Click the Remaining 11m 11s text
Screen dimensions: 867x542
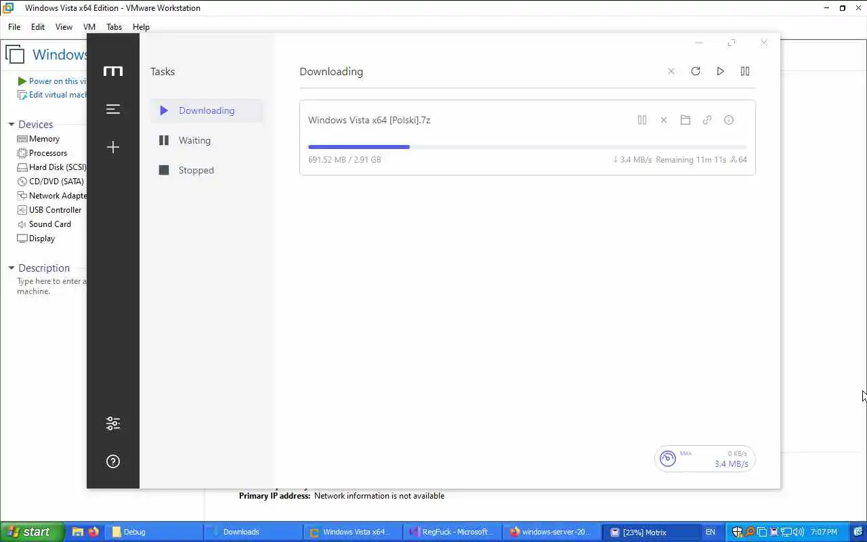point(691,160)
